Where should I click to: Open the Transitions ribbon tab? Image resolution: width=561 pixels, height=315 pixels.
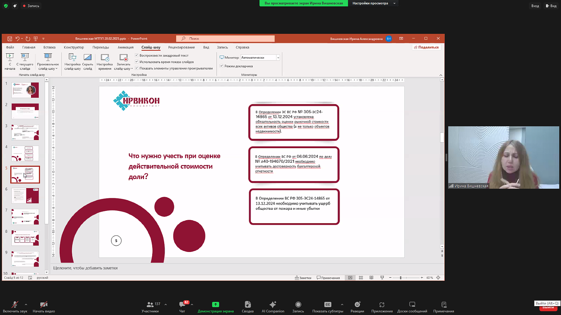click(101, 47)
